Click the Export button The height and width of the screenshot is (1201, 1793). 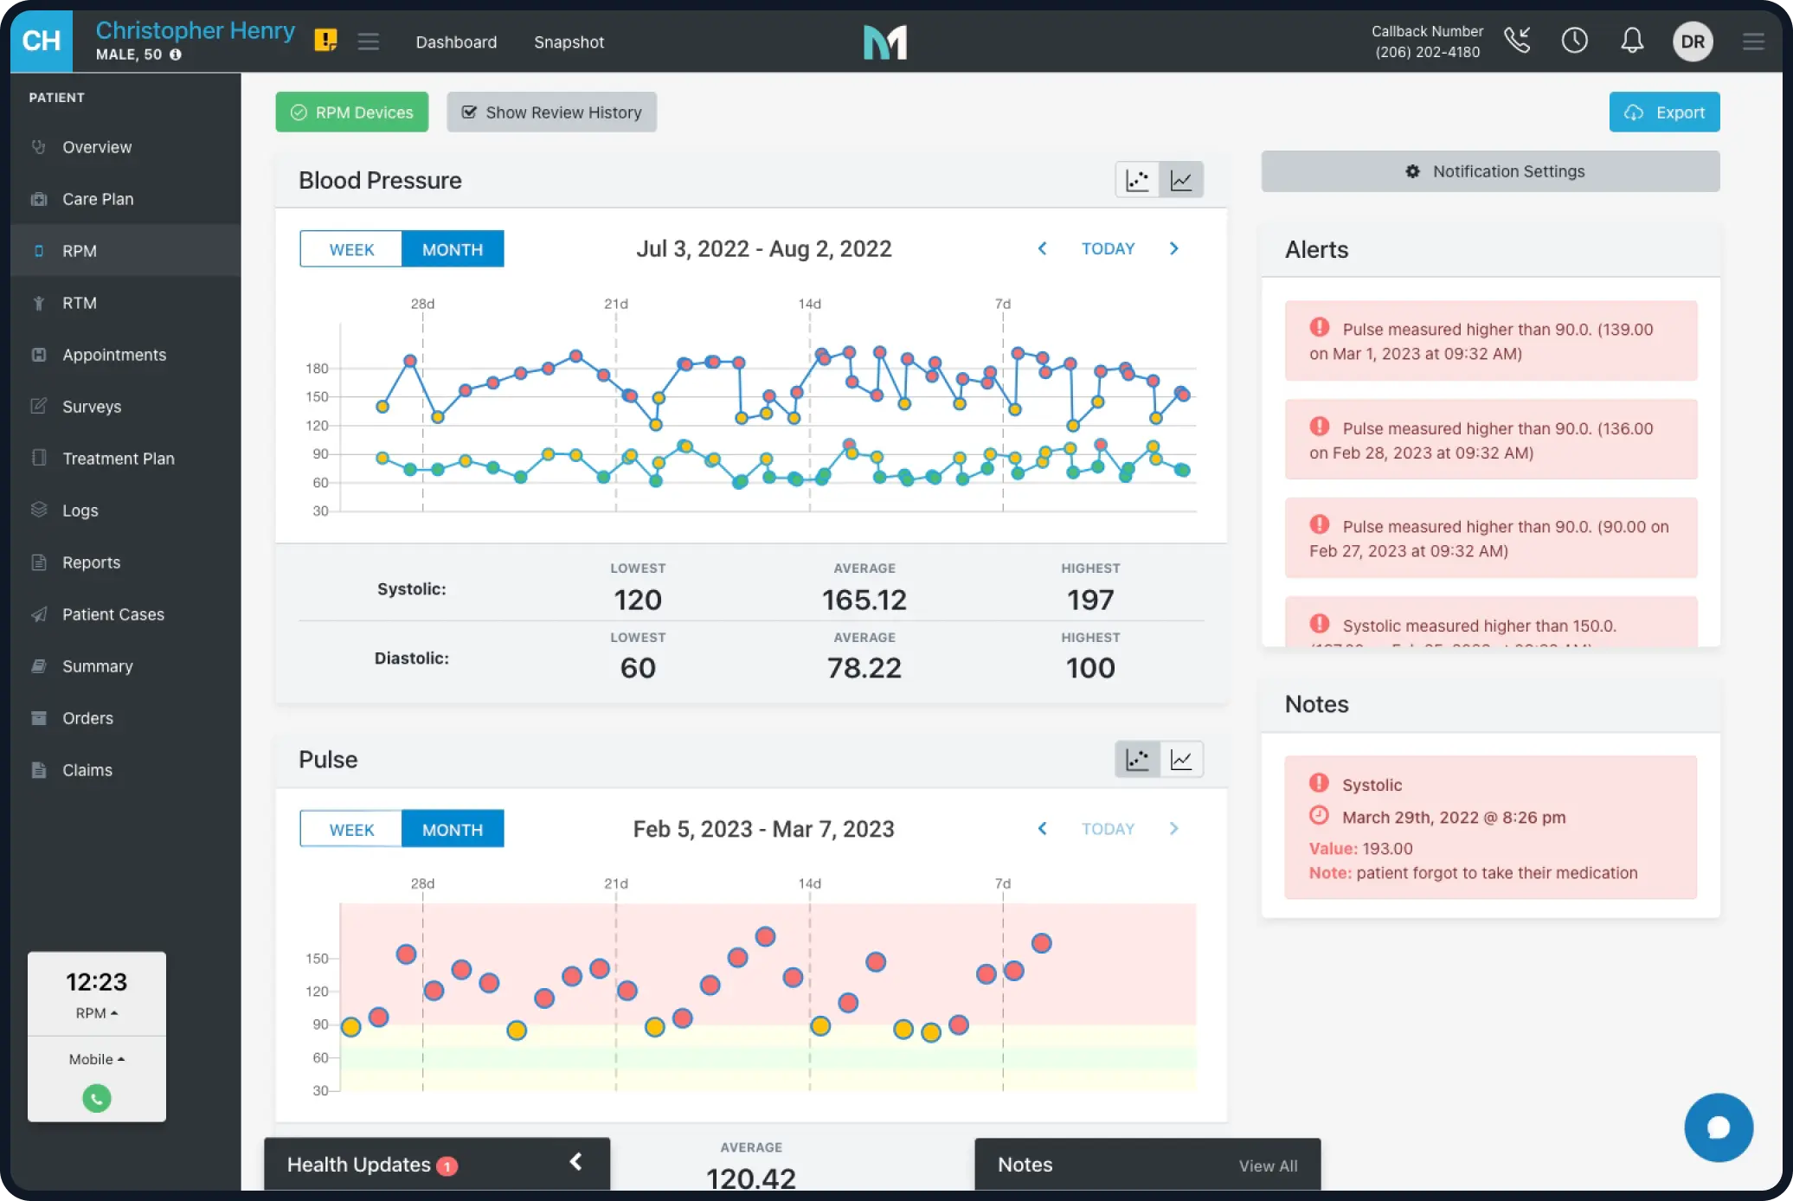point(1663,112)
